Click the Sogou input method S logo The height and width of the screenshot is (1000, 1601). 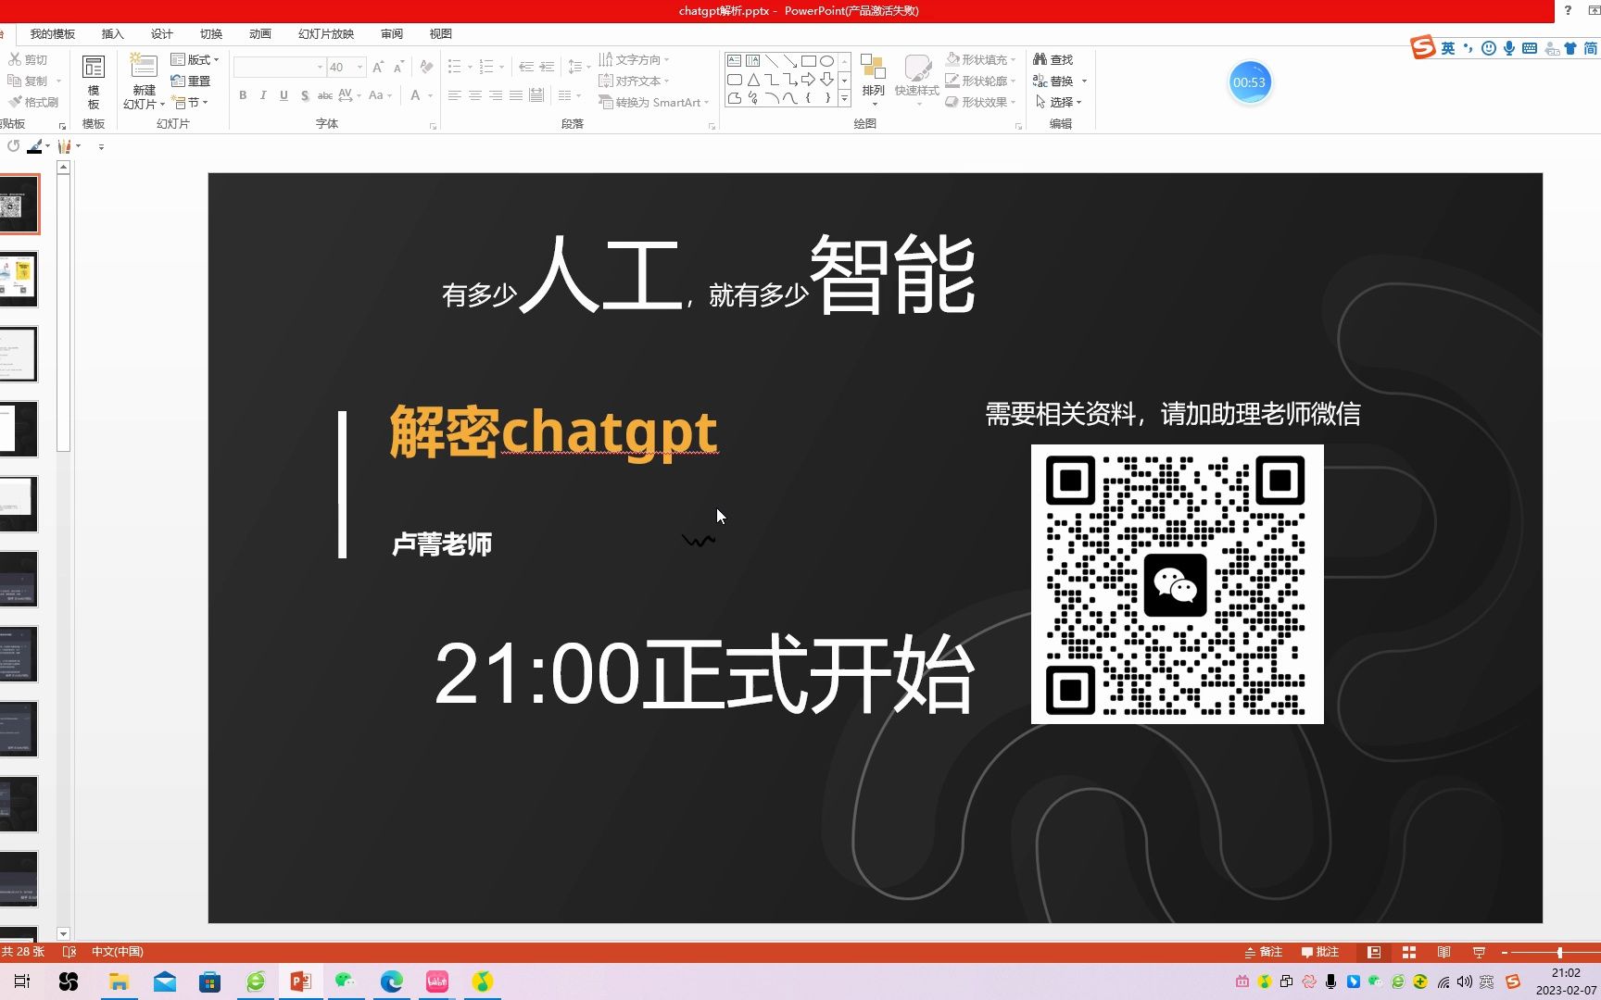[x=1423, y=47]
